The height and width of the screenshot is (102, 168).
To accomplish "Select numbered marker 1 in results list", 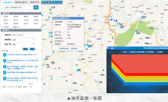I will (4, 55).
